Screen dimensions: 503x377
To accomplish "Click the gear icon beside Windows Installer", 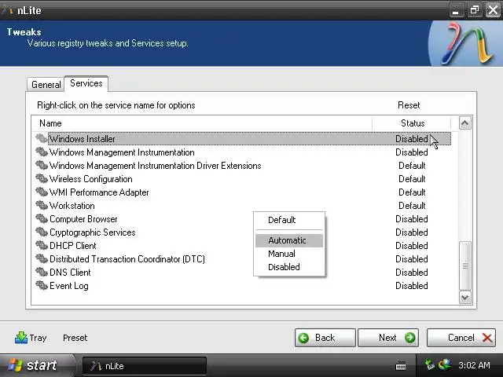I will 42,138.
